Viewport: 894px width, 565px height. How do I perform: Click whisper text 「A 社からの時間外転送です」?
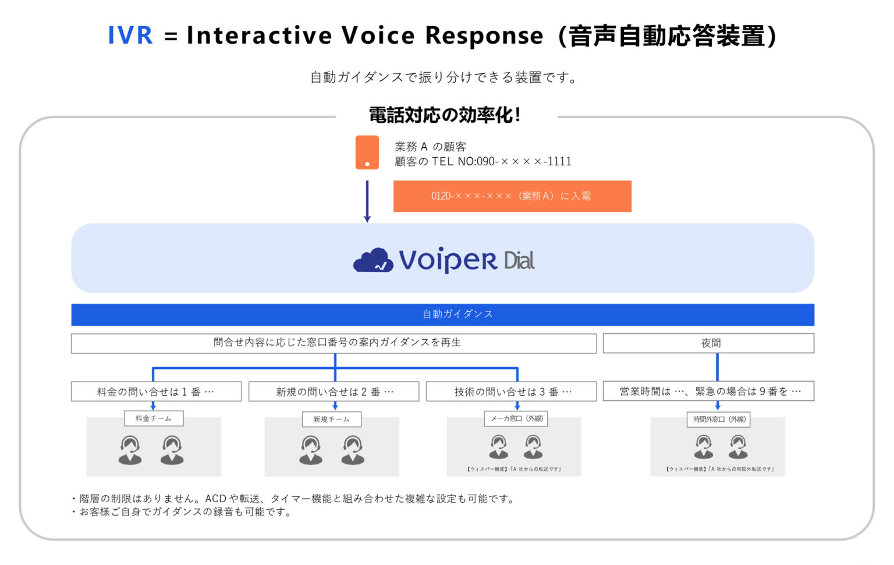[742, 469]
